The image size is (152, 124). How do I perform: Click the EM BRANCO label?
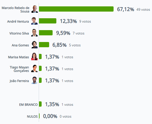coord(28,105)
